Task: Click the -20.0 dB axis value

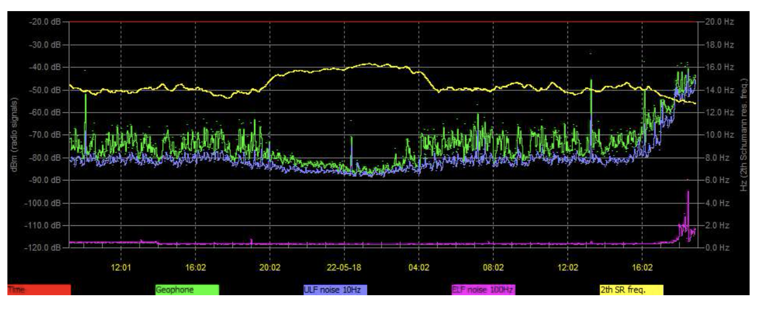Action: (x=44, y=22)
